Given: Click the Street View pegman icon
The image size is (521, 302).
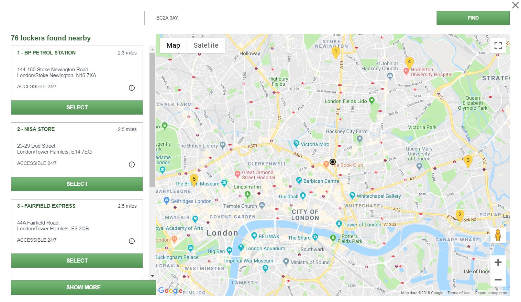Looking at the screenshot, I should pyautogui.click(x=498, y=235).
